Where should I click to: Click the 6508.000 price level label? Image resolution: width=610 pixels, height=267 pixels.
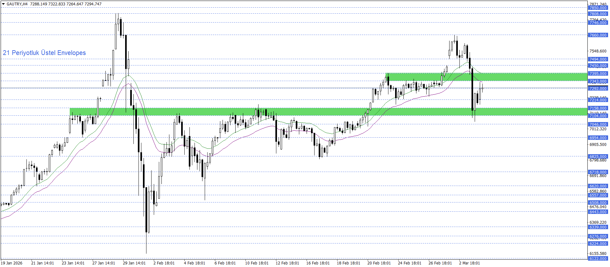pyautogui.click(x=598, y=203)
